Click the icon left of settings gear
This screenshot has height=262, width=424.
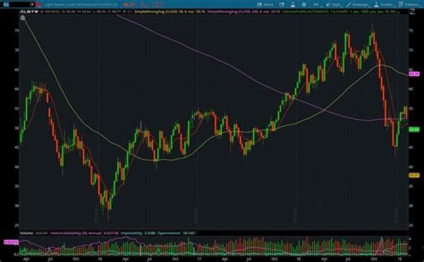point(293,4)
